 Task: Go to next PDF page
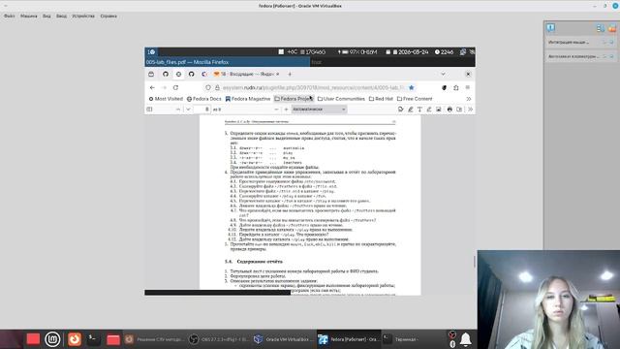click(188, 110)
